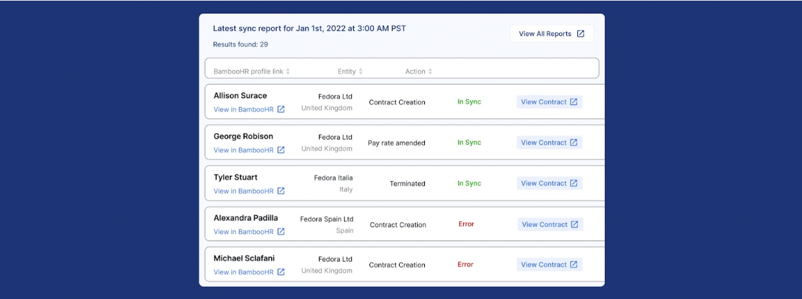
Task: Sort the table by Action column
Action: (430, 72)
